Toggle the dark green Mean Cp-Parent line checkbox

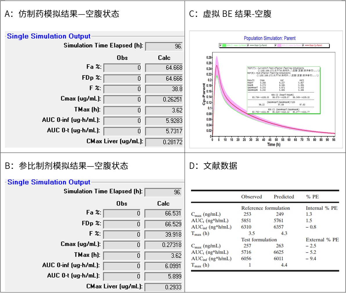[248, 46]
